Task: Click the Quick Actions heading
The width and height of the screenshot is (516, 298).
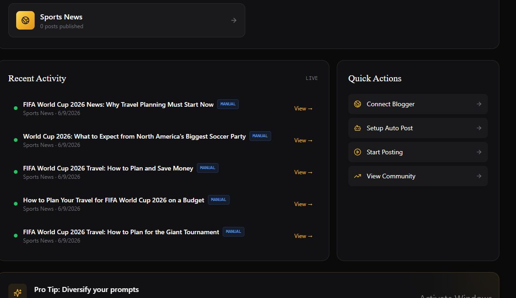Action: tap(375, 79)
